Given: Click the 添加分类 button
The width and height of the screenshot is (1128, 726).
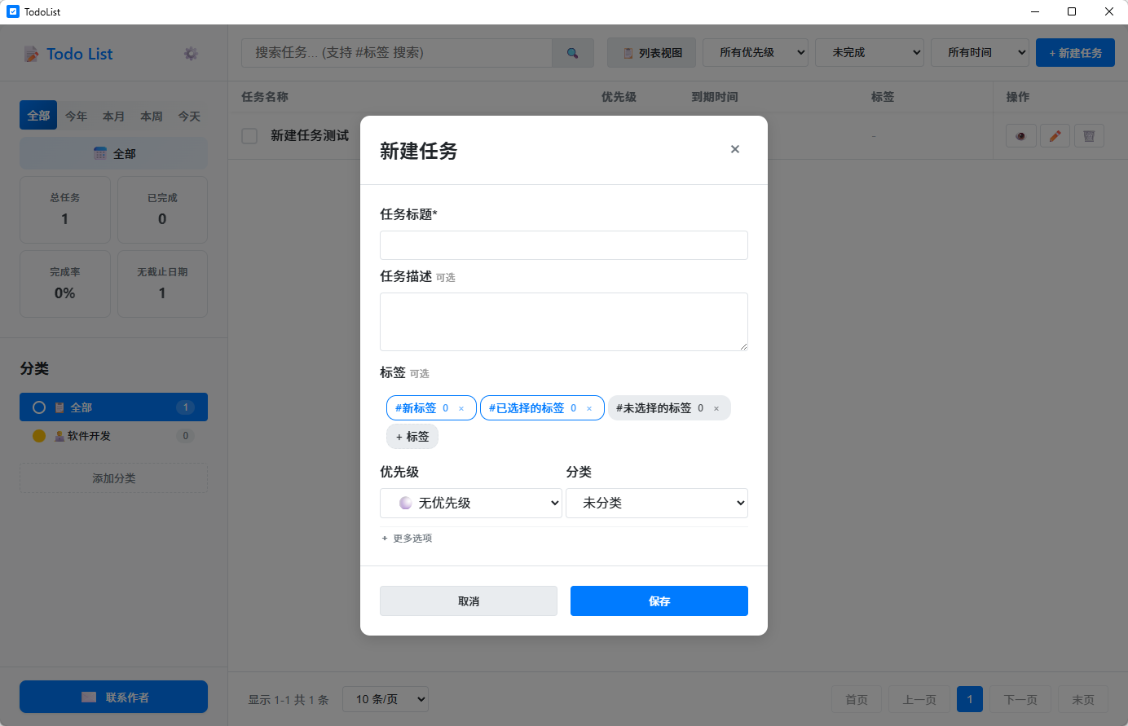Looking at the screenshot, I should [113, 478].
